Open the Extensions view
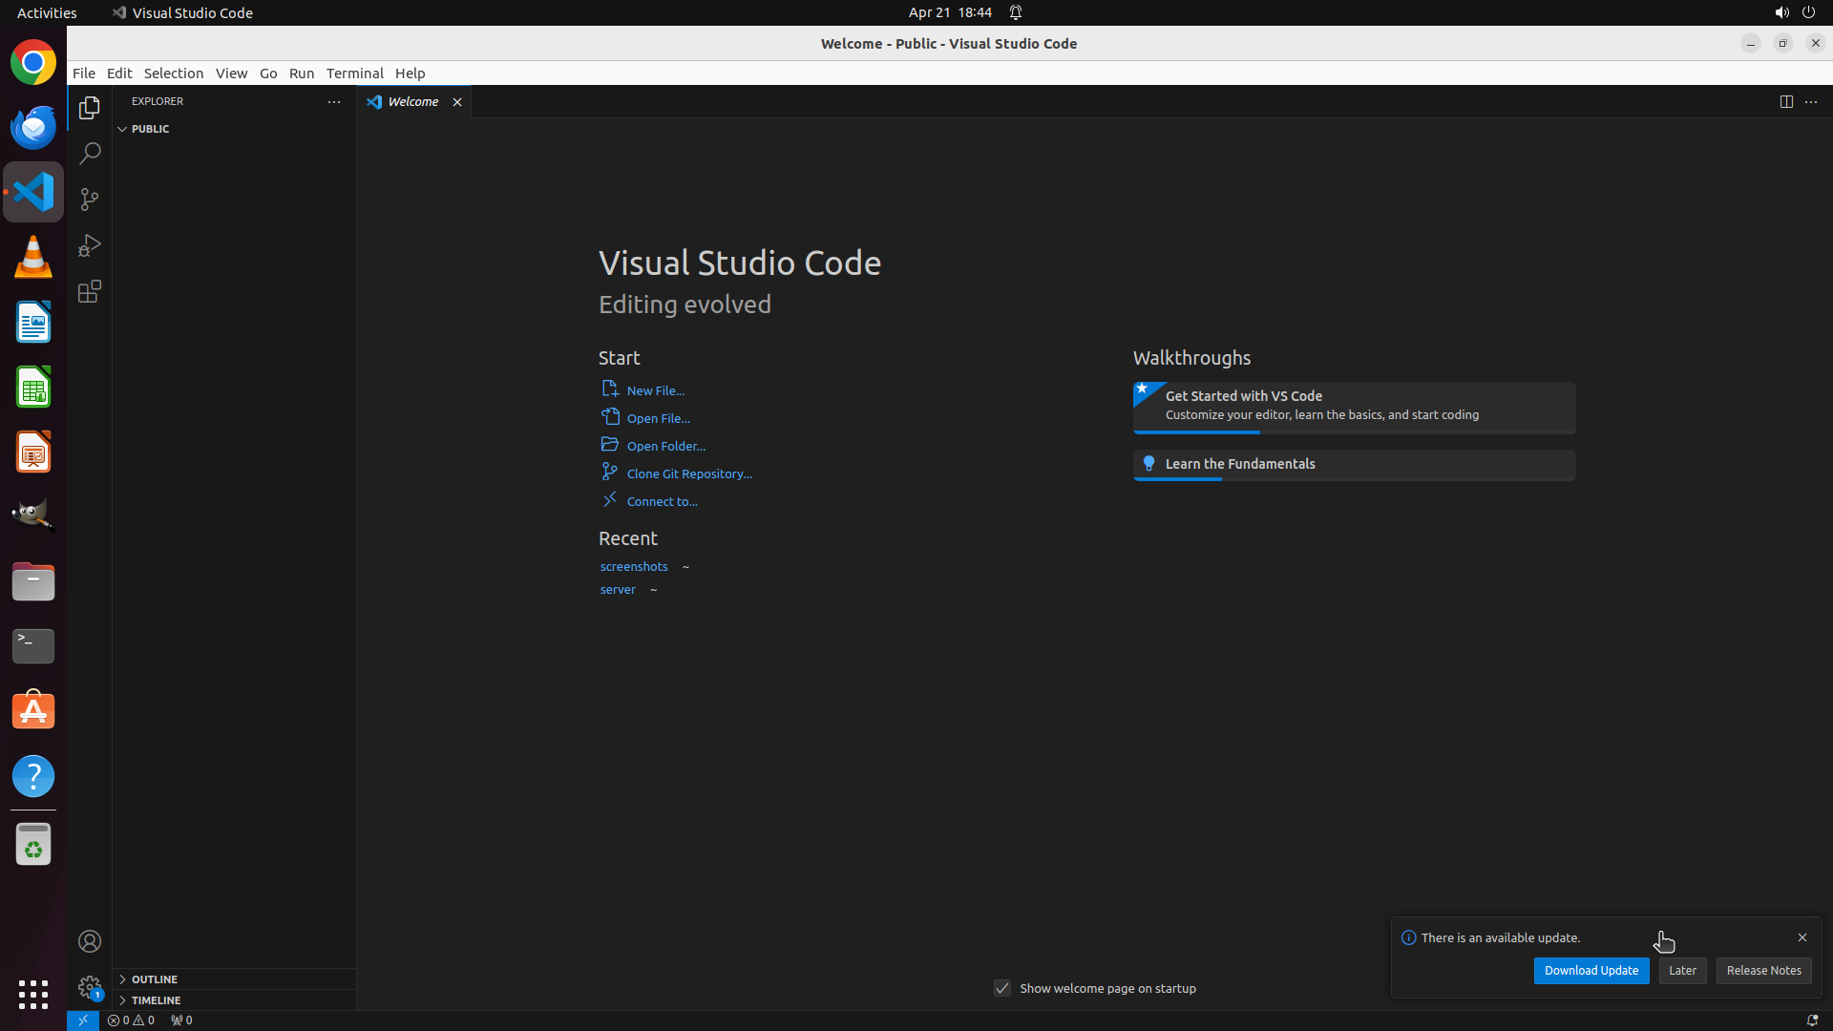The image size is (1833, 1031). (x=90, y=291)
